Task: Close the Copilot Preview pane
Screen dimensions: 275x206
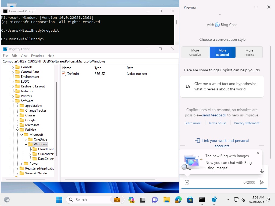Action: 269,7
